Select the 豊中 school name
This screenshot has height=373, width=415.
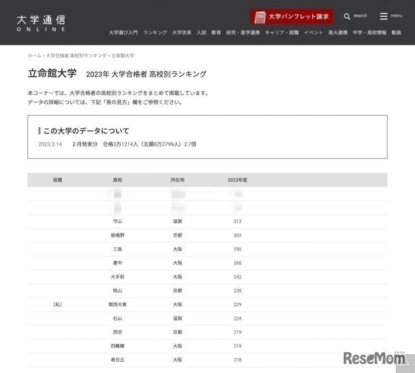tap(117, 263)
